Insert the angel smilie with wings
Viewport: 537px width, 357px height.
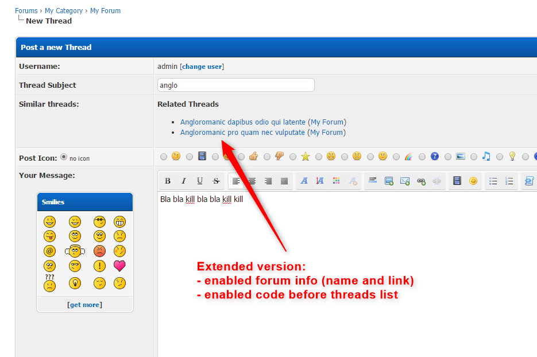[74, 251]
